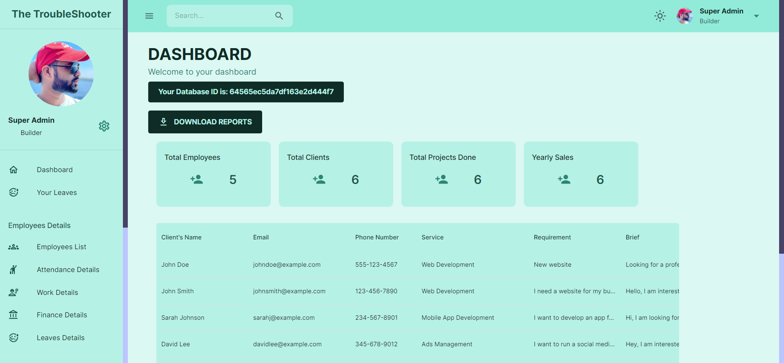
Task: Click the hamburger menu icon in top bar
Action: (149, 16)
